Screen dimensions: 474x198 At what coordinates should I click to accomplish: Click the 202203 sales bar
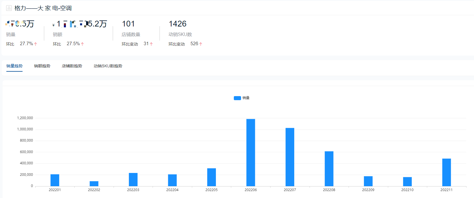[133, 179]
